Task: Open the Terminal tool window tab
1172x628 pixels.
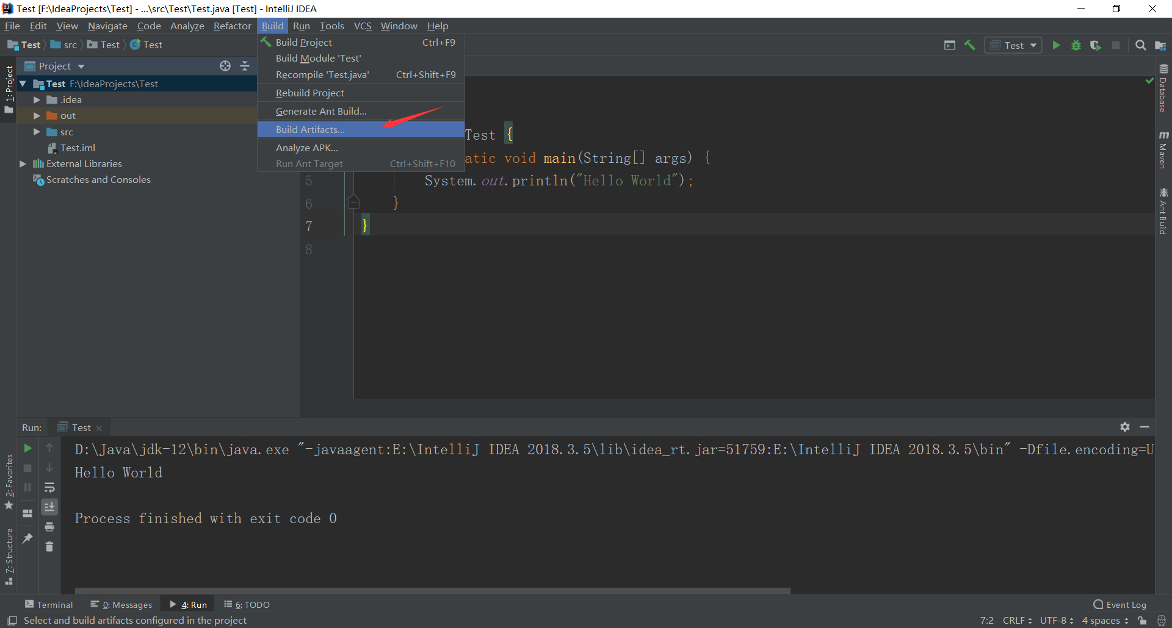Action: tap(49, 604)
